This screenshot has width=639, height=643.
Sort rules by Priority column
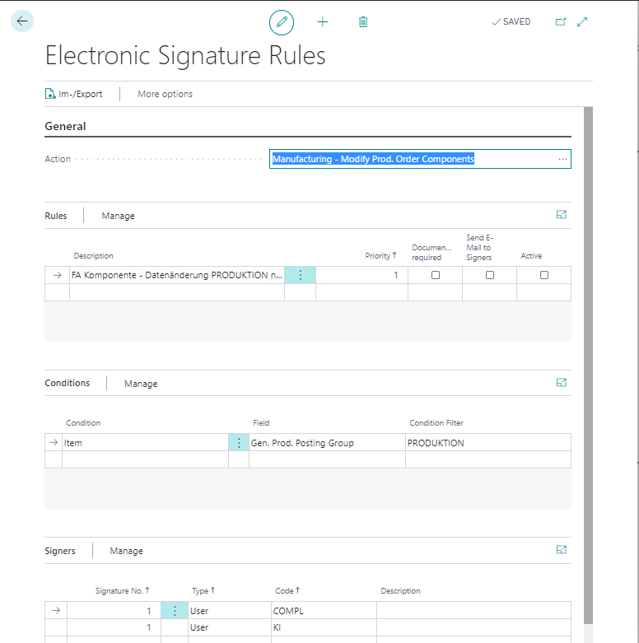[380, 256]
